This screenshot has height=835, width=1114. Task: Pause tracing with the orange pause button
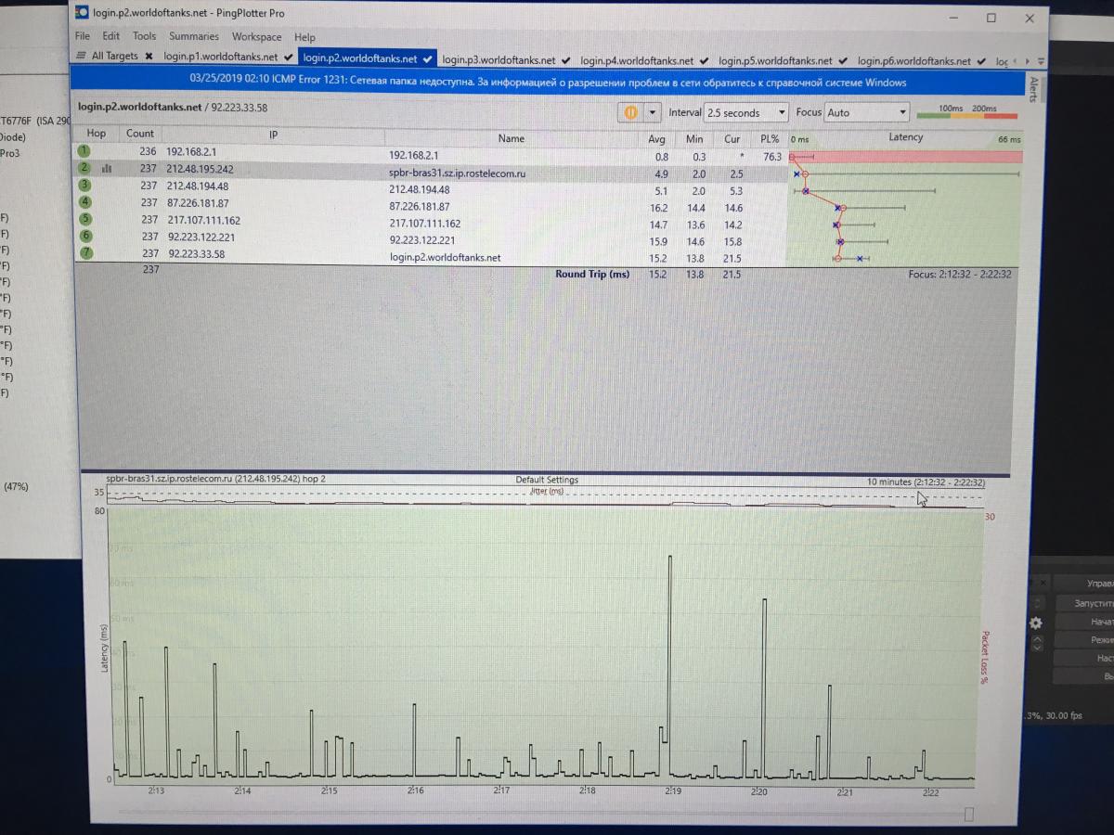pyautogui.click(x=630, y=112)
